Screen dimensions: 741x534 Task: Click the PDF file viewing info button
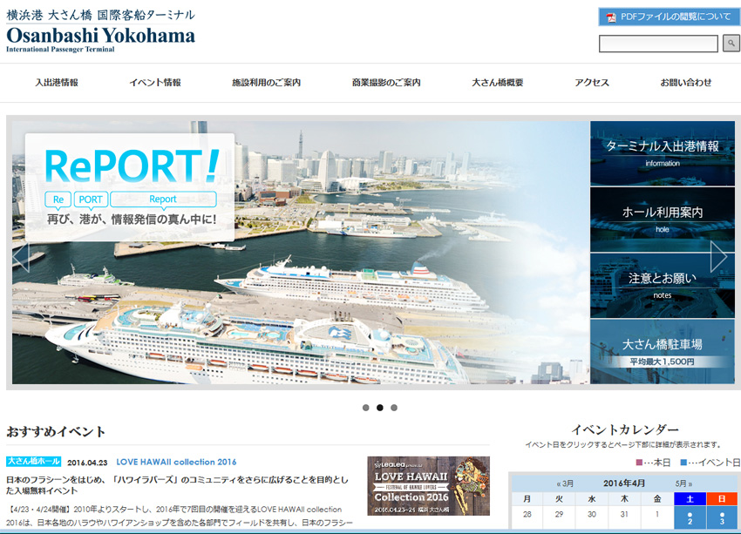coord(669,17)
